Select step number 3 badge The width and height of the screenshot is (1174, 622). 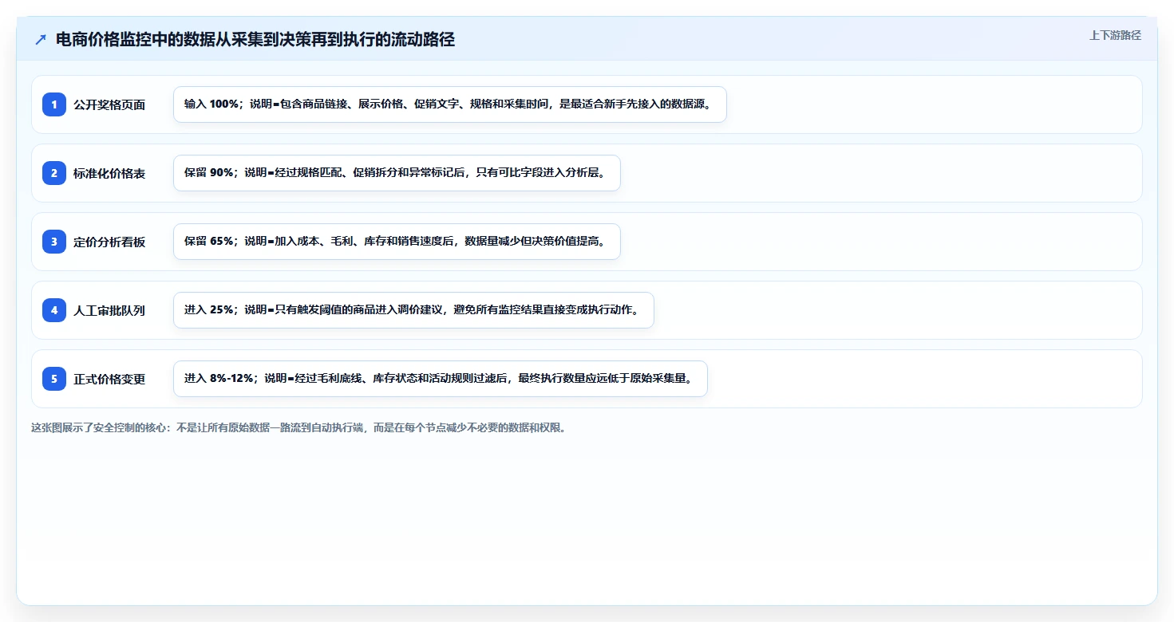pos(54,242)
